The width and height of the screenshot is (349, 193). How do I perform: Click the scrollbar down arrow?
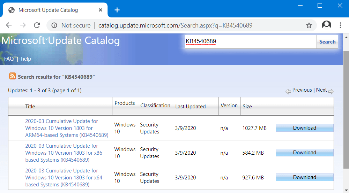click(346, 190)
